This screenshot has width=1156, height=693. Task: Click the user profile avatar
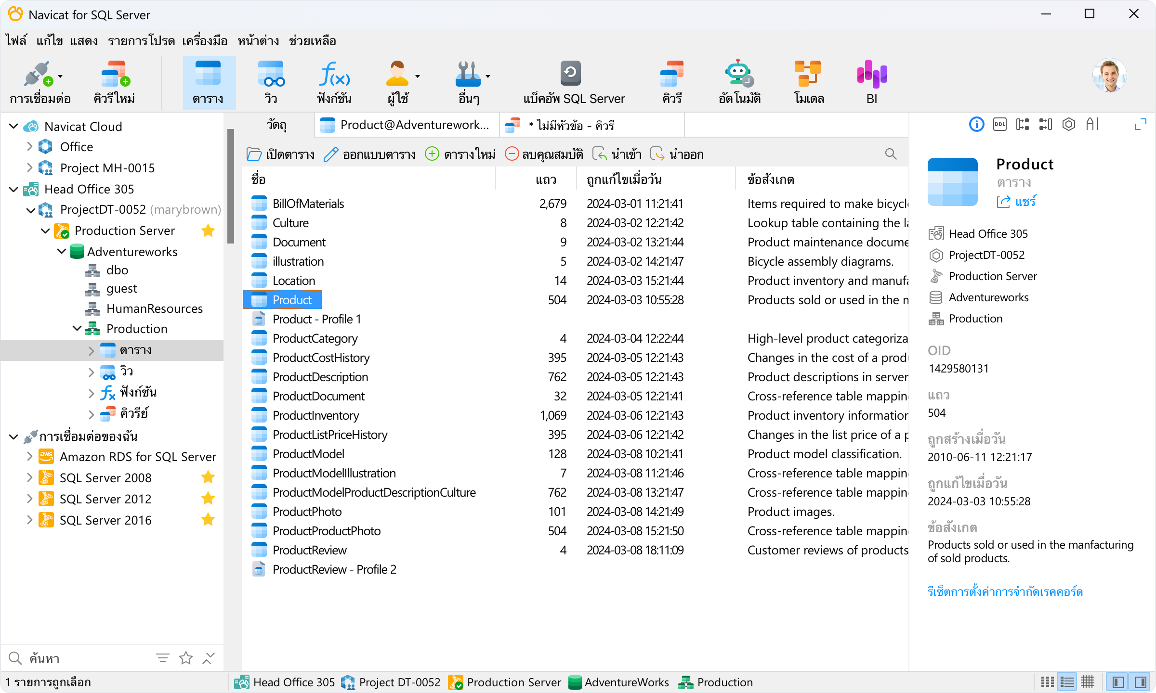pos(1109,76)
